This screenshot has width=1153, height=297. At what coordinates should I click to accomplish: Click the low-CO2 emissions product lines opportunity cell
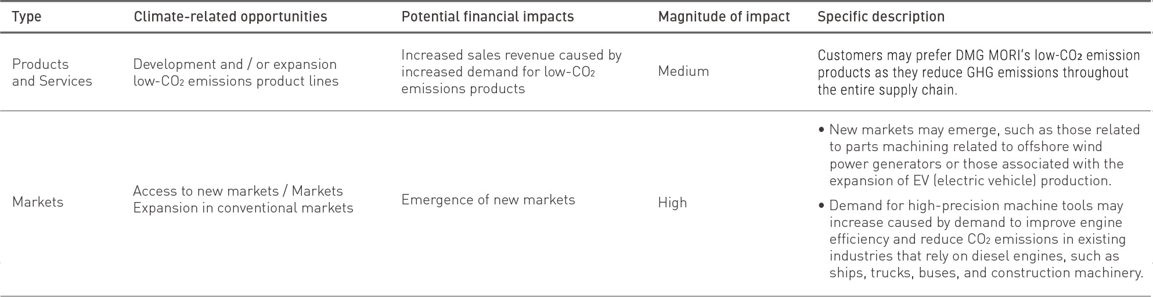pyautogui.click(x=236, y=72)
